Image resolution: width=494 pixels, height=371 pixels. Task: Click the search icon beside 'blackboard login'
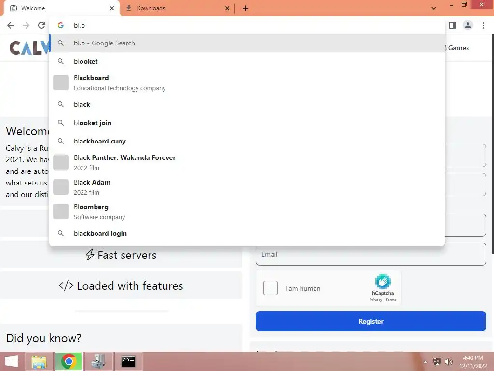point(61,233)
